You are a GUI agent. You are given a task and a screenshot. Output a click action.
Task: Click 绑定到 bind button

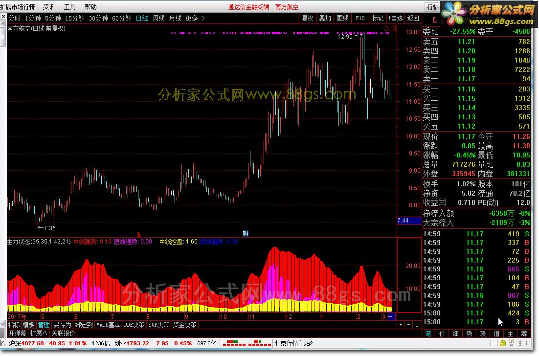click(x=84, y=325)
